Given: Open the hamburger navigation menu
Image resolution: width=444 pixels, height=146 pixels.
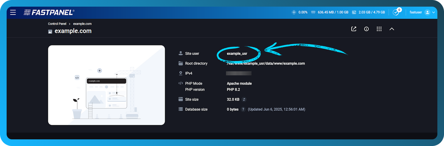Looking at the screenshot, I should (13, 13).
